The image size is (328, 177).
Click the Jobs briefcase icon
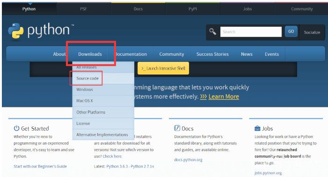[x=257, y=128]
